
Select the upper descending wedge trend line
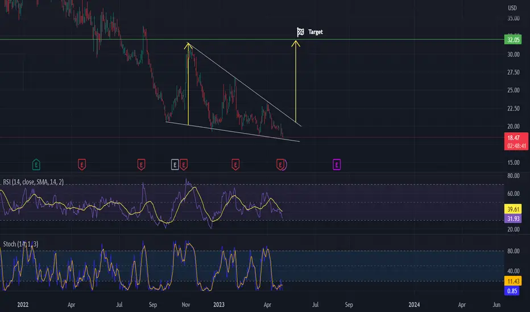pos(245,85)
